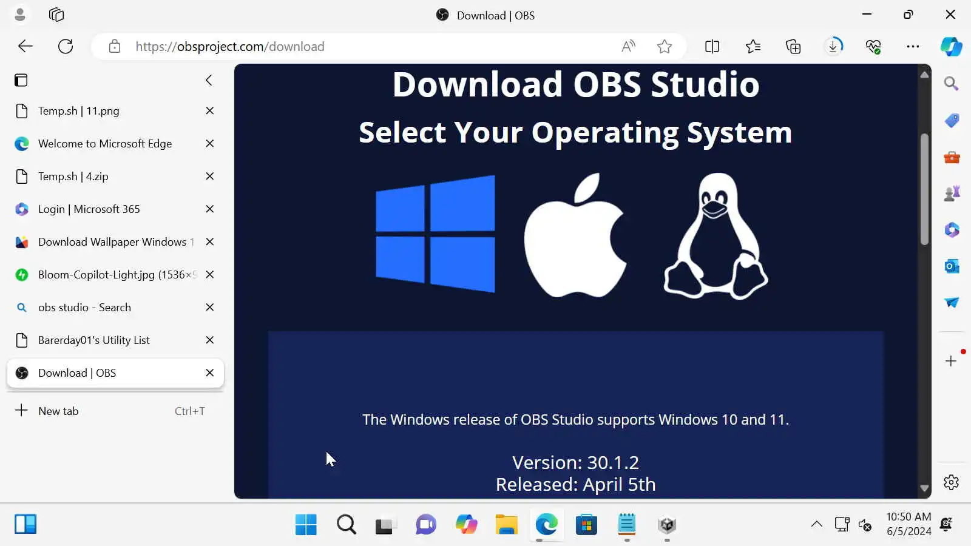Viewport: 971px width, 546px height.
Task: Open Copilot in the toolbar
Action: pyautogui.click(x=951, y=46)
